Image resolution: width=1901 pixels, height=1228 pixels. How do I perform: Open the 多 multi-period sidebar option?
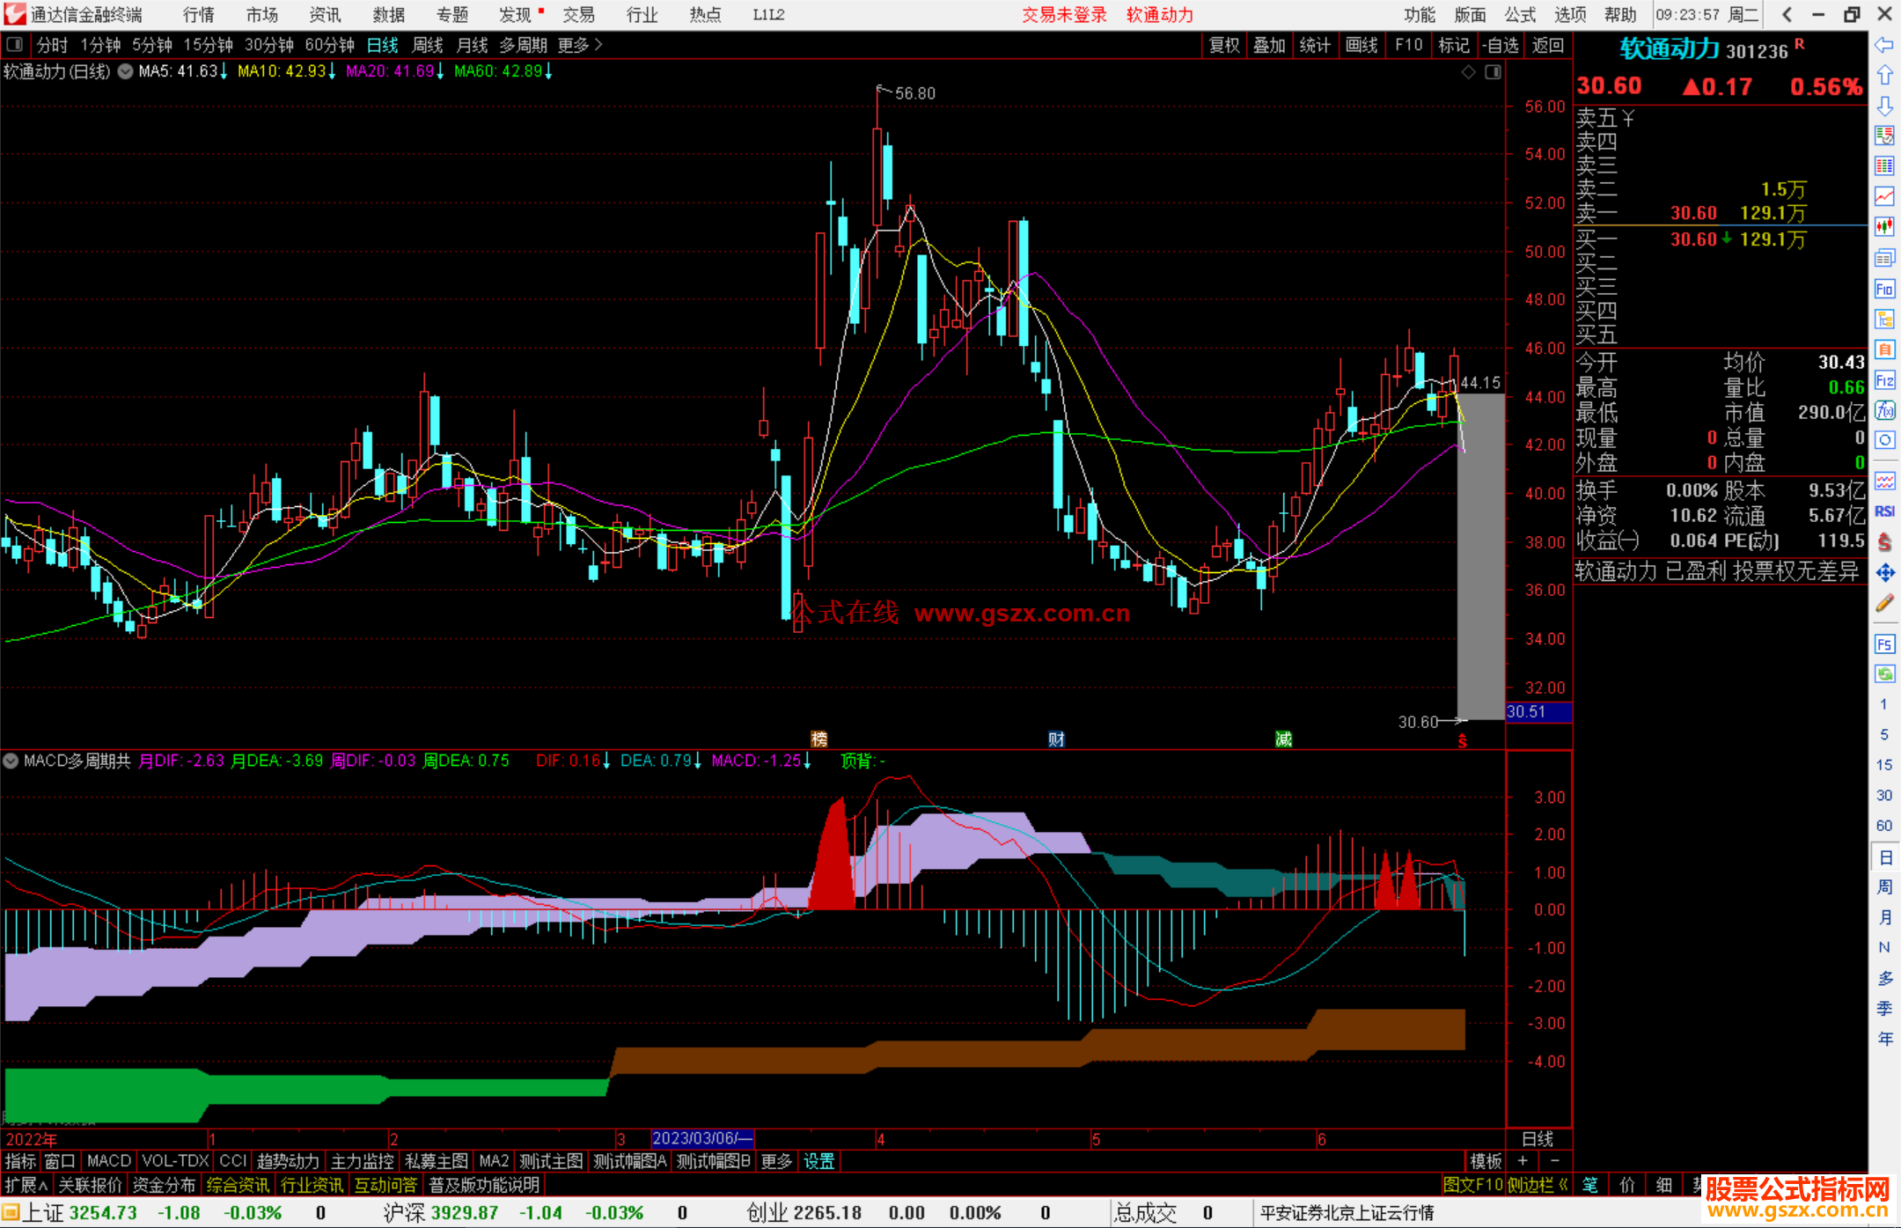[x=1884, y=978]
